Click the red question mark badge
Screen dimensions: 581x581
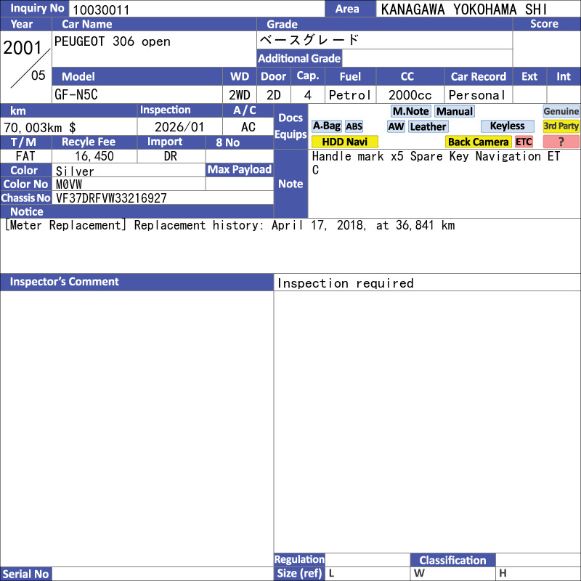click(561, 142)
